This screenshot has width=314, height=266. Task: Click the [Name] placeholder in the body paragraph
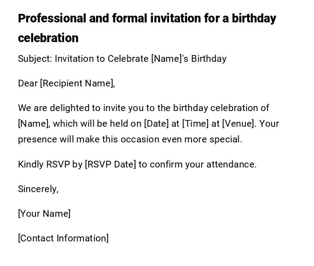click(34, 124)
